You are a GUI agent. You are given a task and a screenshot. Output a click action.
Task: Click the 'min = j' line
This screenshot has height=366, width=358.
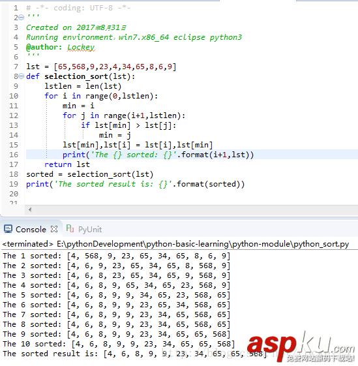tap(115, 136)
